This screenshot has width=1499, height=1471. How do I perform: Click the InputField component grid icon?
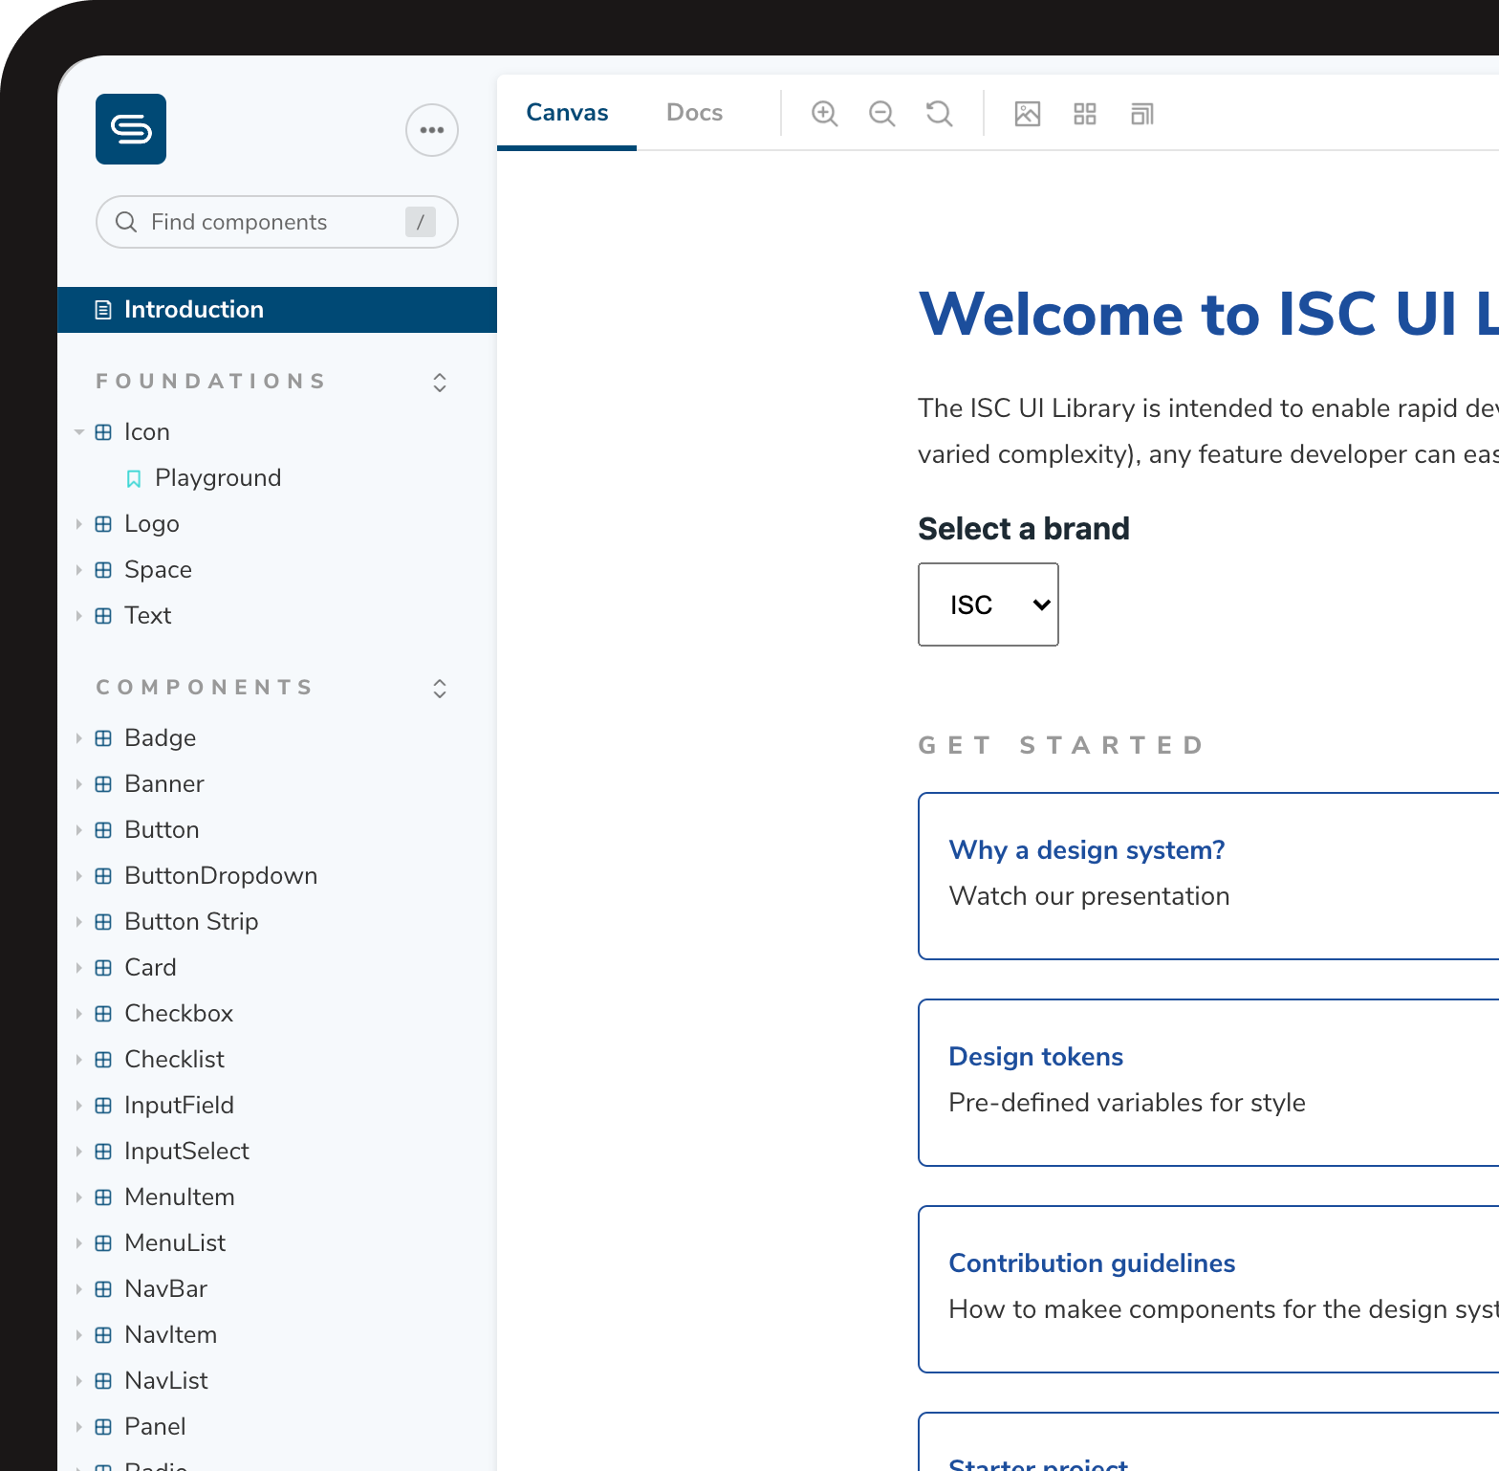point(103,1106)
